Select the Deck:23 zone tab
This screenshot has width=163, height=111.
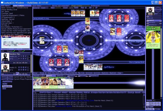tap(61, 76)
